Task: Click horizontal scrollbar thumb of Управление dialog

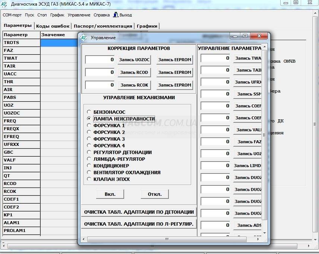Action: pyautogui.click(x=167, y=239)
